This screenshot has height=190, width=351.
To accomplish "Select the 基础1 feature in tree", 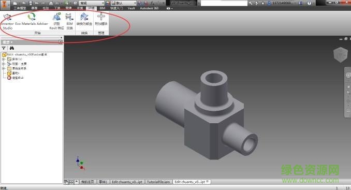I will click(x=13, y=73).
